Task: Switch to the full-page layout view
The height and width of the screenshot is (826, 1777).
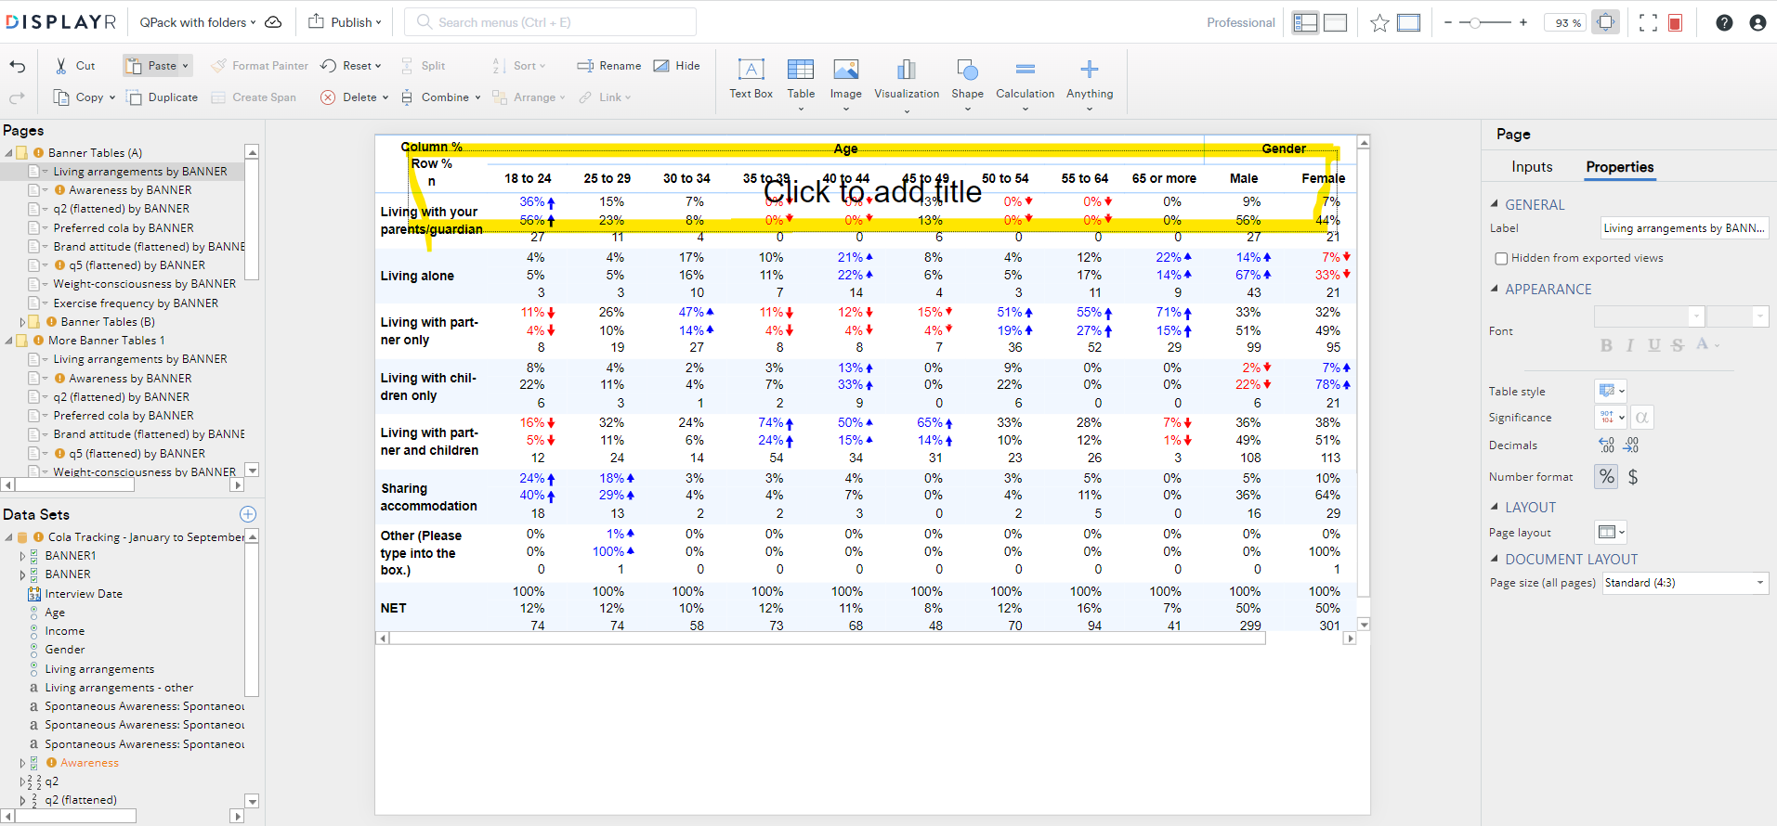Action: tap(1335, 23)
